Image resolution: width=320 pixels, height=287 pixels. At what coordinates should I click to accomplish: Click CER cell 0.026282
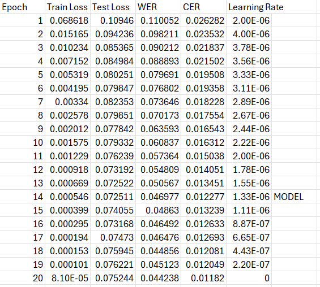tap(203, 20)
